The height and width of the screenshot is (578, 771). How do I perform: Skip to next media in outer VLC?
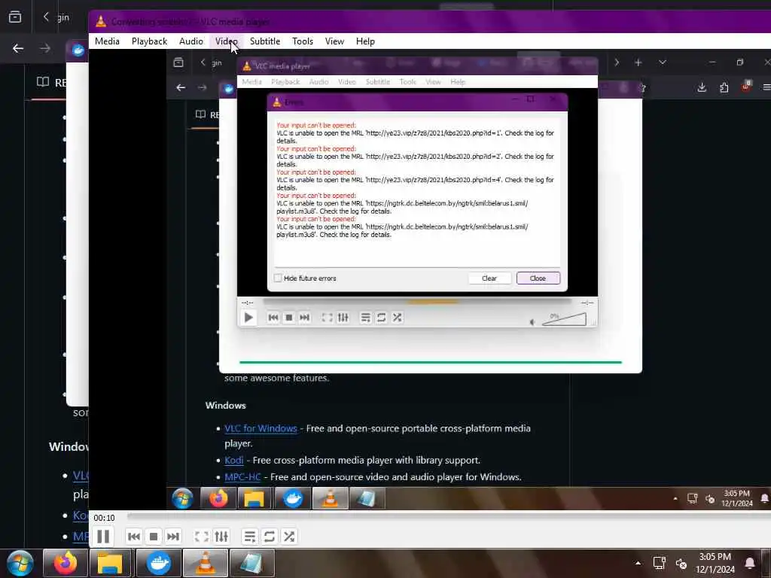pyautogui.click(x=173, y=536)
